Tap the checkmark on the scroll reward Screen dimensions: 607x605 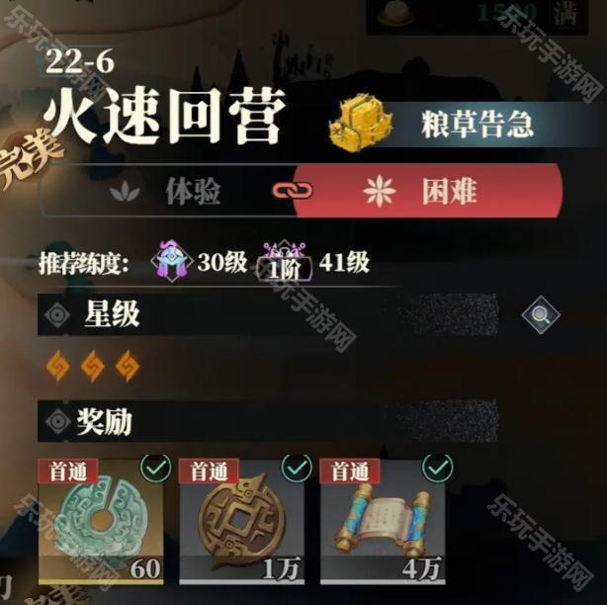(437, 468)
